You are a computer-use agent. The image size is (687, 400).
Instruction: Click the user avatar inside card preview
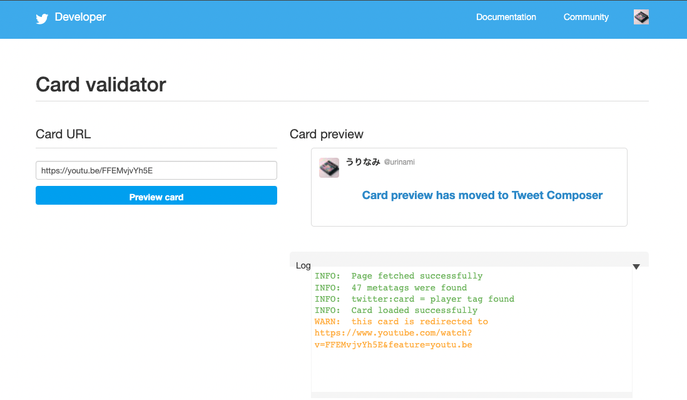pyautogui.click(x=329, y=168)
